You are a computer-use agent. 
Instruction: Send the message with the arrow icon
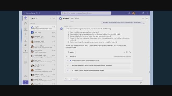point(141,83)
